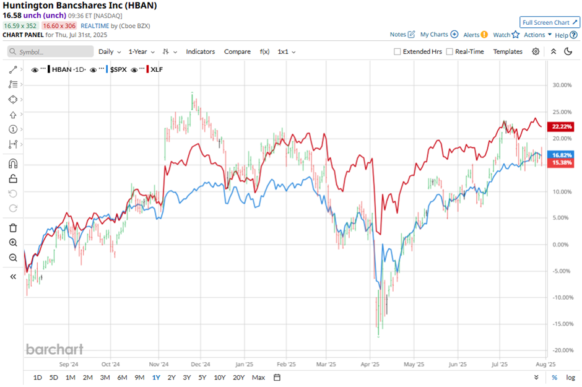Open XLF series options ellipsis
582x387 pixels.
click(x=142, y=69)
